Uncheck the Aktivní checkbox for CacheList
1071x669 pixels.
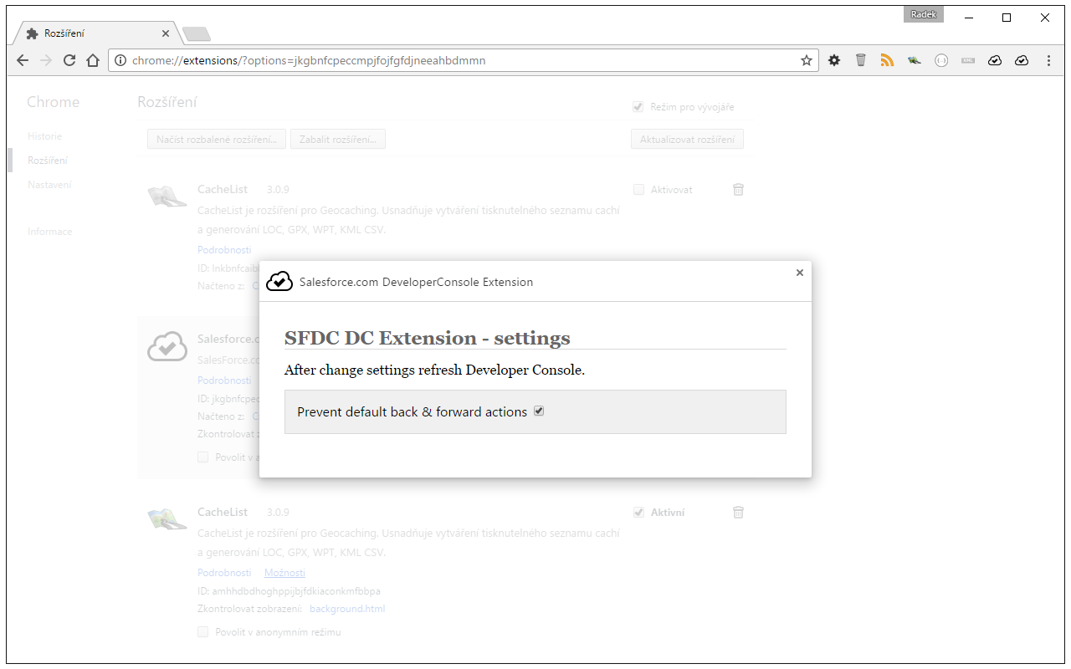pyautogui.click(x=638, y=512)
